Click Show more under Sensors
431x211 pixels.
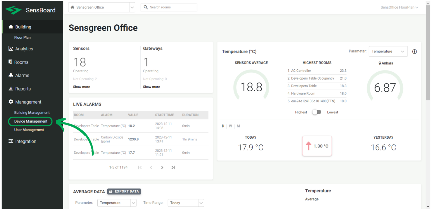[81, 87]
